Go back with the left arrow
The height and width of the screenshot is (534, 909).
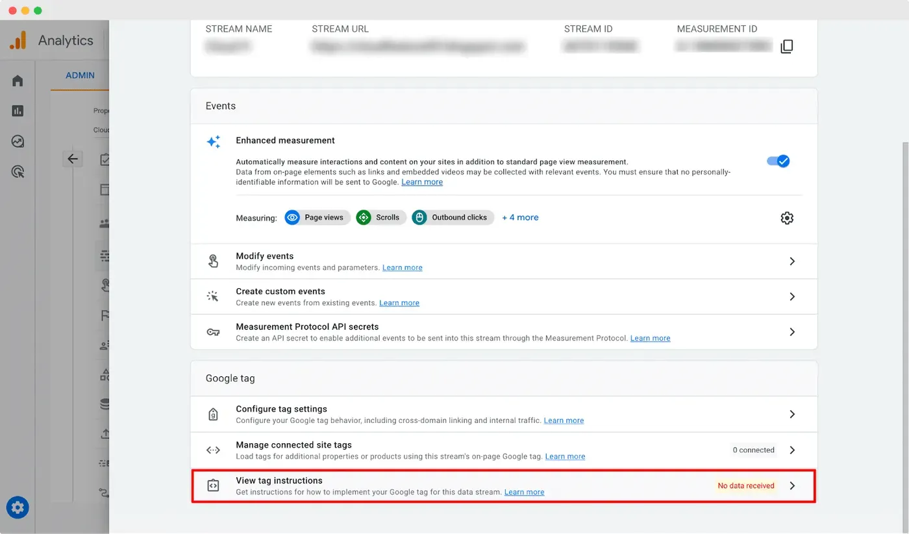click(72, 159)
